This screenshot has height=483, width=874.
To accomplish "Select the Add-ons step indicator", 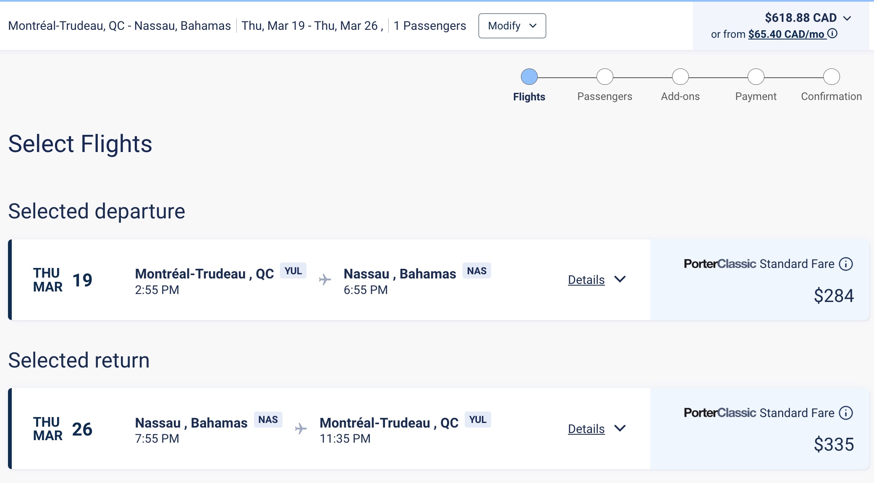I will pyautogui.click(x=680, y=76).
